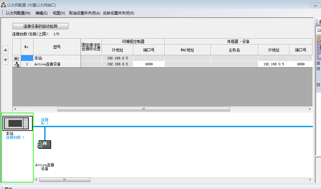
Task: Click 反映设置并关闭(R) to apply and close
Action: [x=119, y=13]
